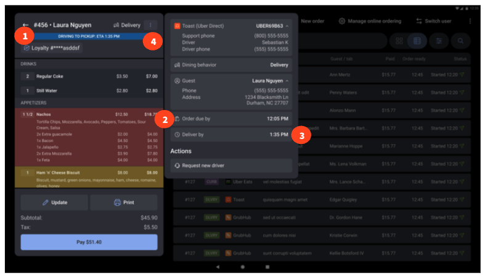Open the top-right overflow menu
The height and width of the screenshot is (278, 485).
tap(470, 21)
